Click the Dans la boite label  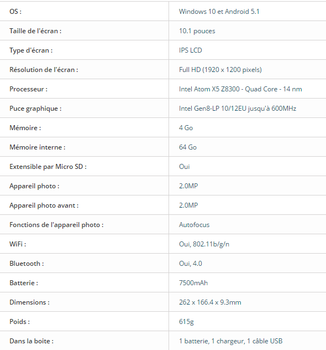tap(31, 341)
